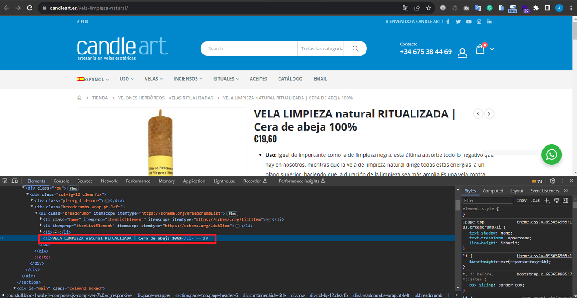The width and height of the screenshot is (577, 298).
Task: Show more Styles pane tabs chevron
Action: click(x=566, y=191)
